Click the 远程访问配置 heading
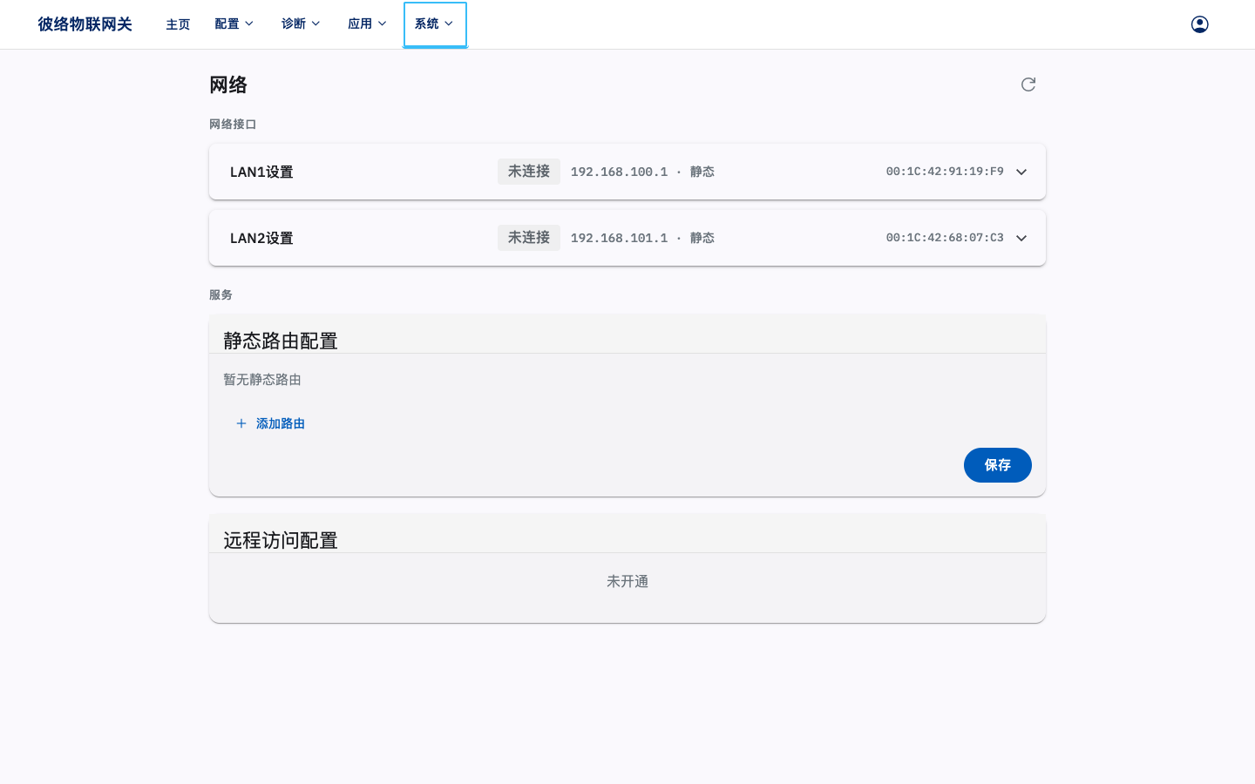1255x784 pixels. (x=281, y=540)
